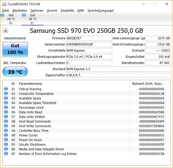Click the Betriebsstunden value 87 Std.
This screenshot has height=168, width=173.
(x=158, y=63)
